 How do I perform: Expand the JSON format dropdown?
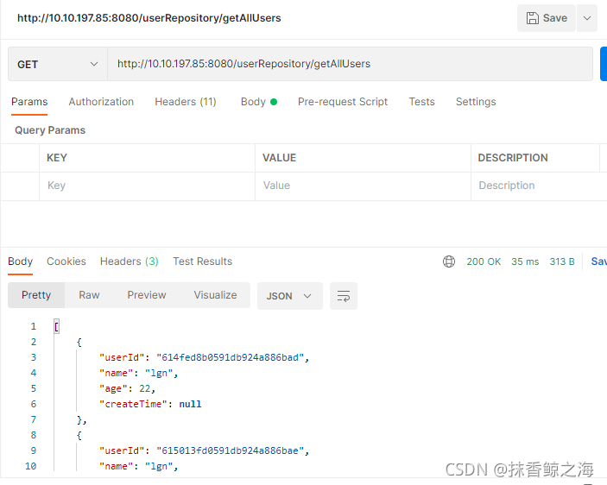[x=289, y=296]
